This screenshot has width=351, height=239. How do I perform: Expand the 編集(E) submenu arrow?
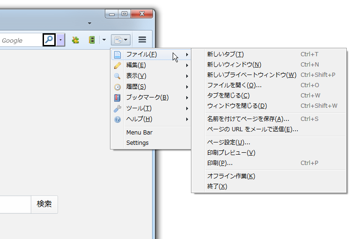[187, 65]
